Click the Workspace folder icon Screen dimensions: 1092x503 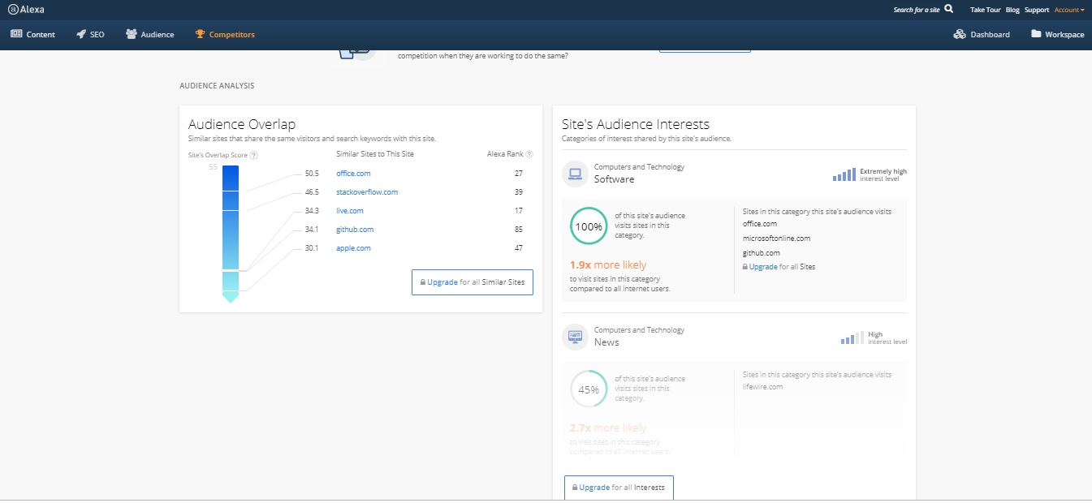[x=1036, y=34]
